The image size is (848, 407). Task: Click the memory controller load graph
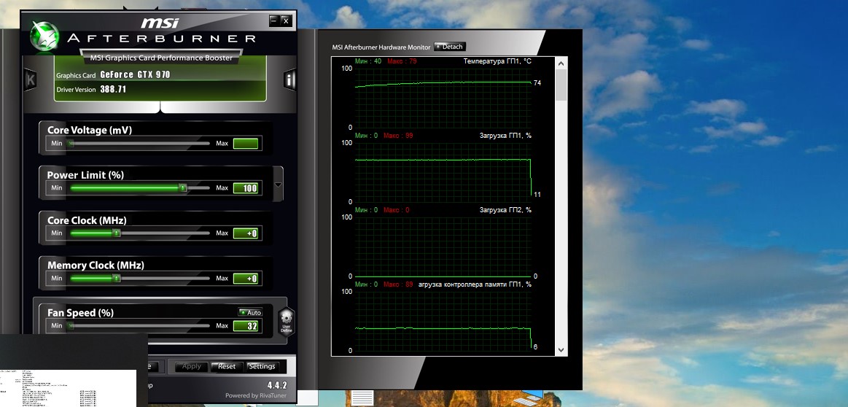click(443, 321)
